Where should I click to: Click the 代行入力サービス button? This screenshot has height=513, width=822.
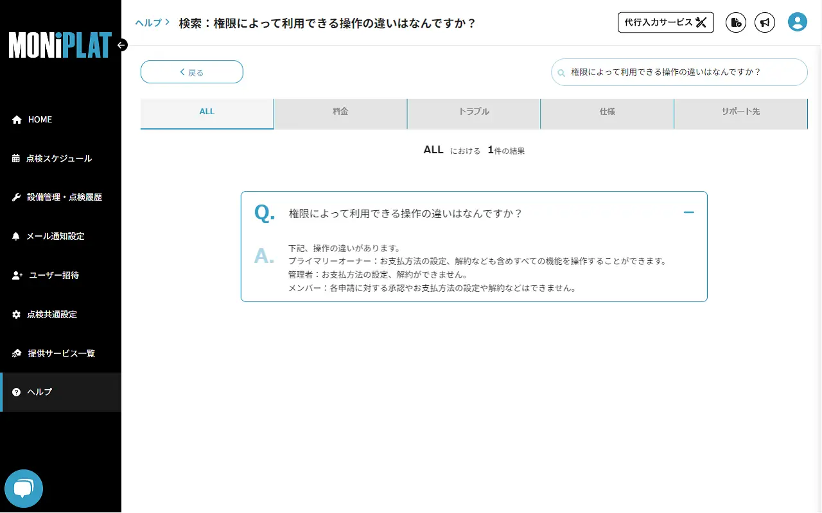point(665,22)
